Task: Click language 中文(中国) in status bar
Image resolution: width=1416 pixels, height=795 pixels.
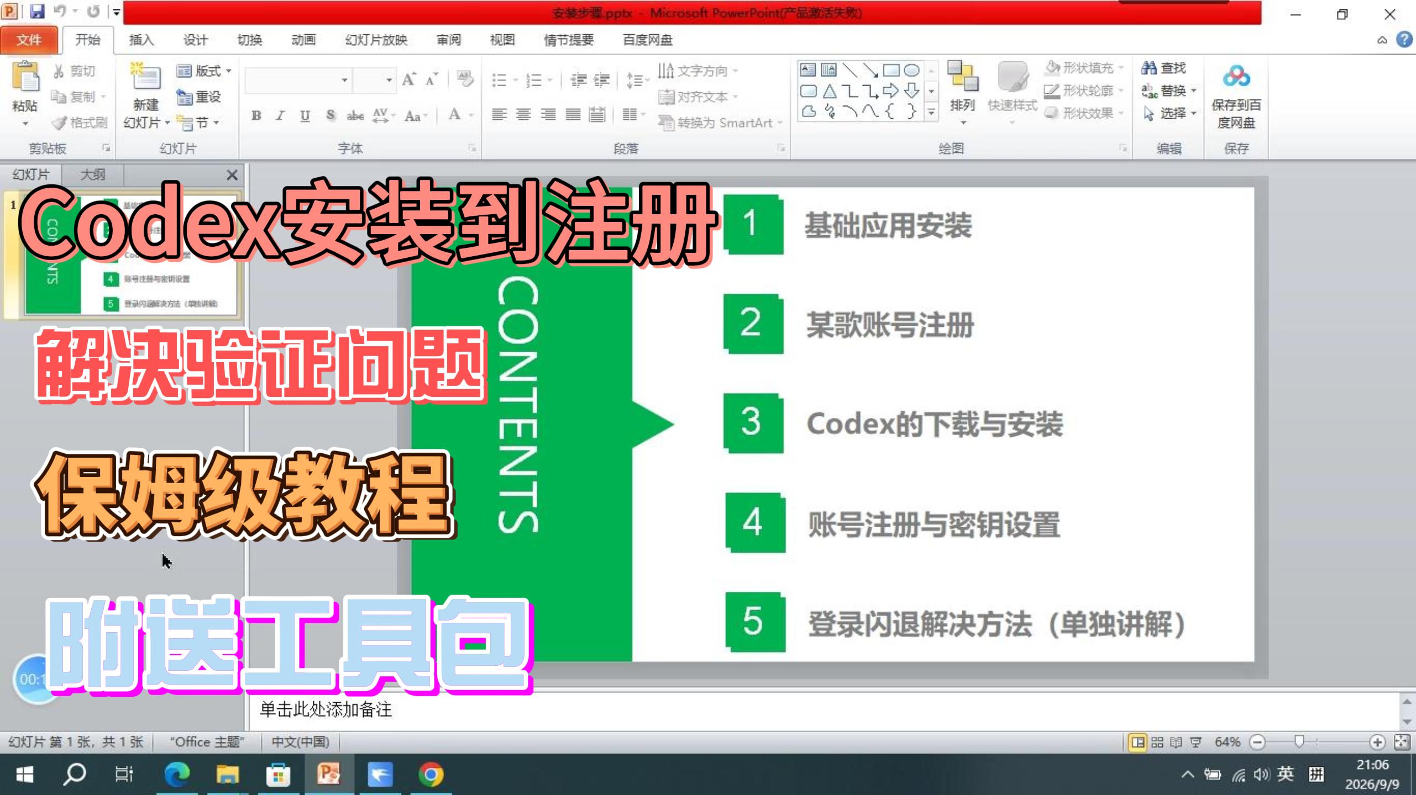Action: [x=300, y=742]
